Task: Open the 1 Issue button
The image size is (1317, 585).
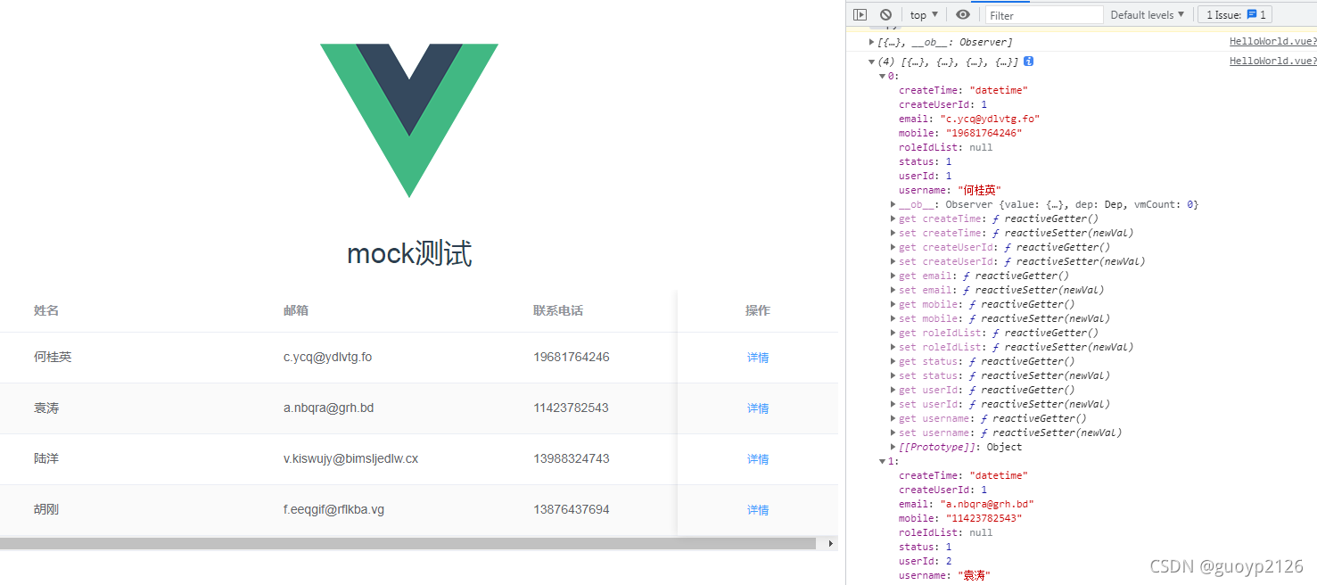Action: (1235, 14)
